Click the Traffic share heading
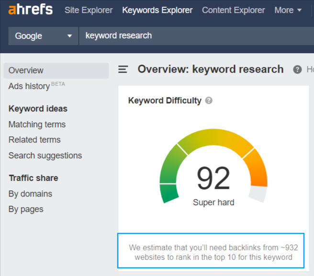This screenshot has width=314, height=276. 34,178
